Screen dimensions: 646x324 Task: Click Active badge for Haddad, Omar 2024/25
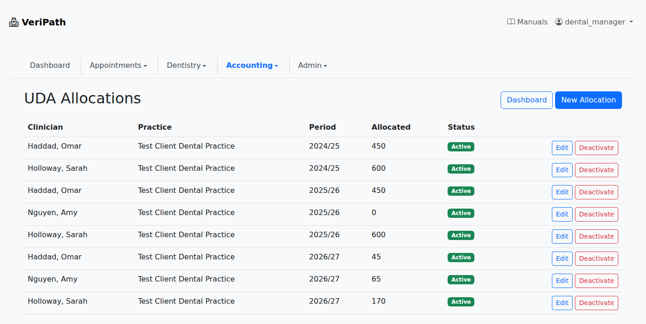[x=461, y=147]
